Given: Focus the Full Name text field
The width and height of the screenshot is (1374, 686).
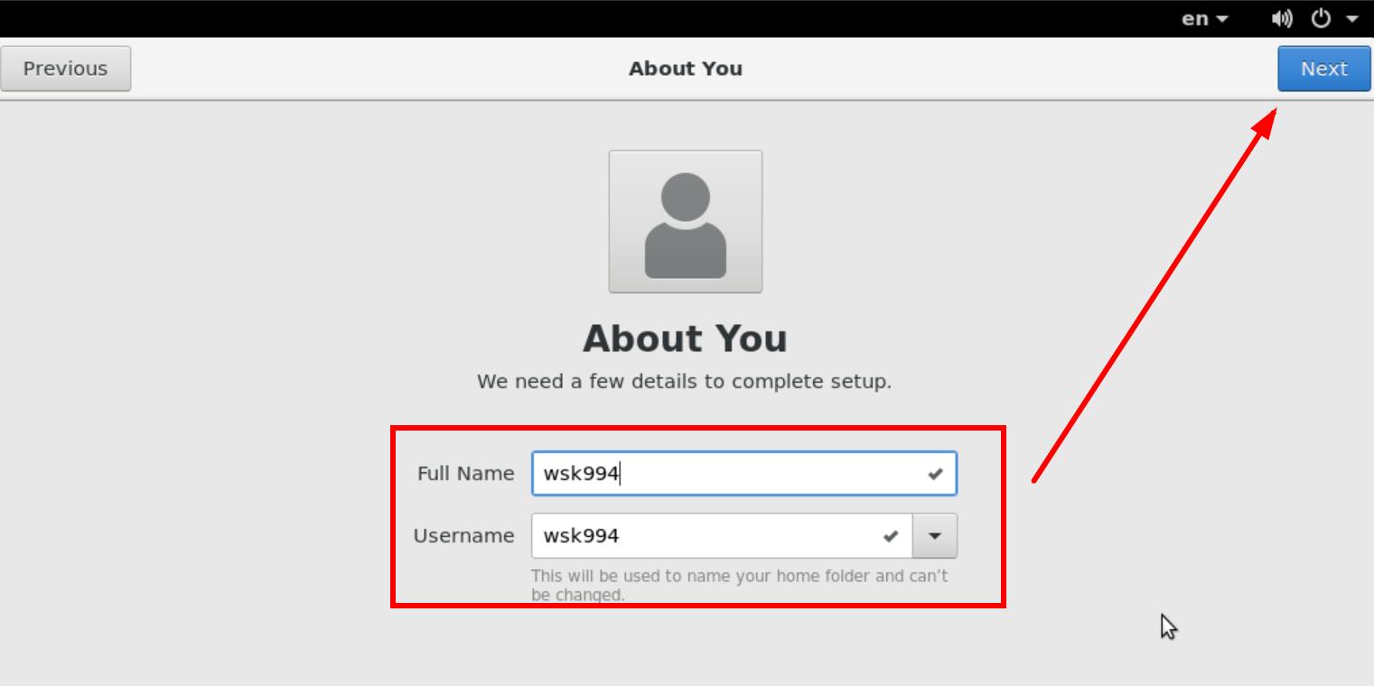Looking at the screenshot, I should coord(744,474).
